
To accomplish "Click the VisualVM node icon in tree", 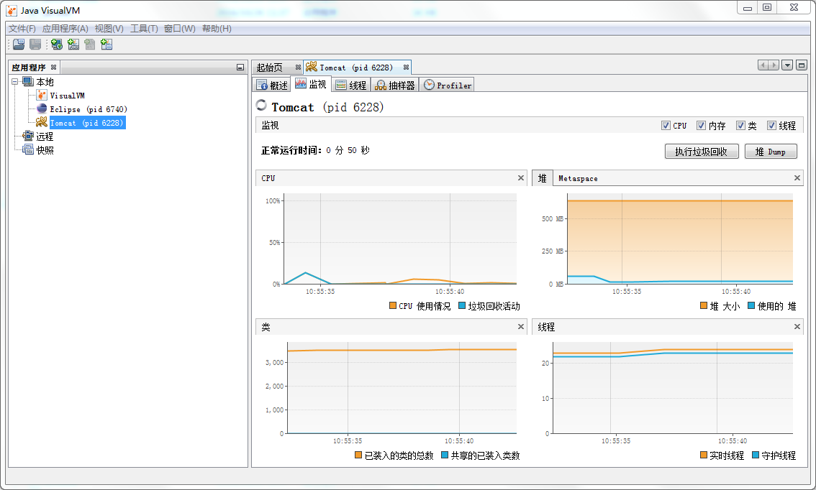I will point(42,96).
